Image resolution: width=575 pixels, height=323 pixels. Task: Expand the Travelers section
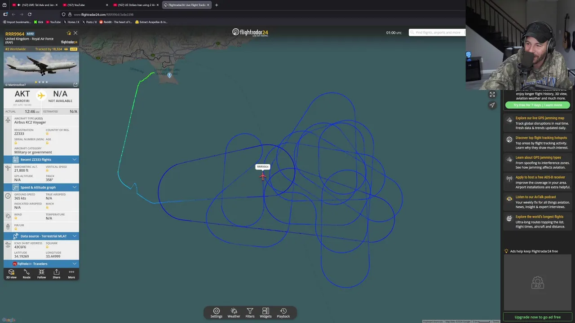point(41,264)
